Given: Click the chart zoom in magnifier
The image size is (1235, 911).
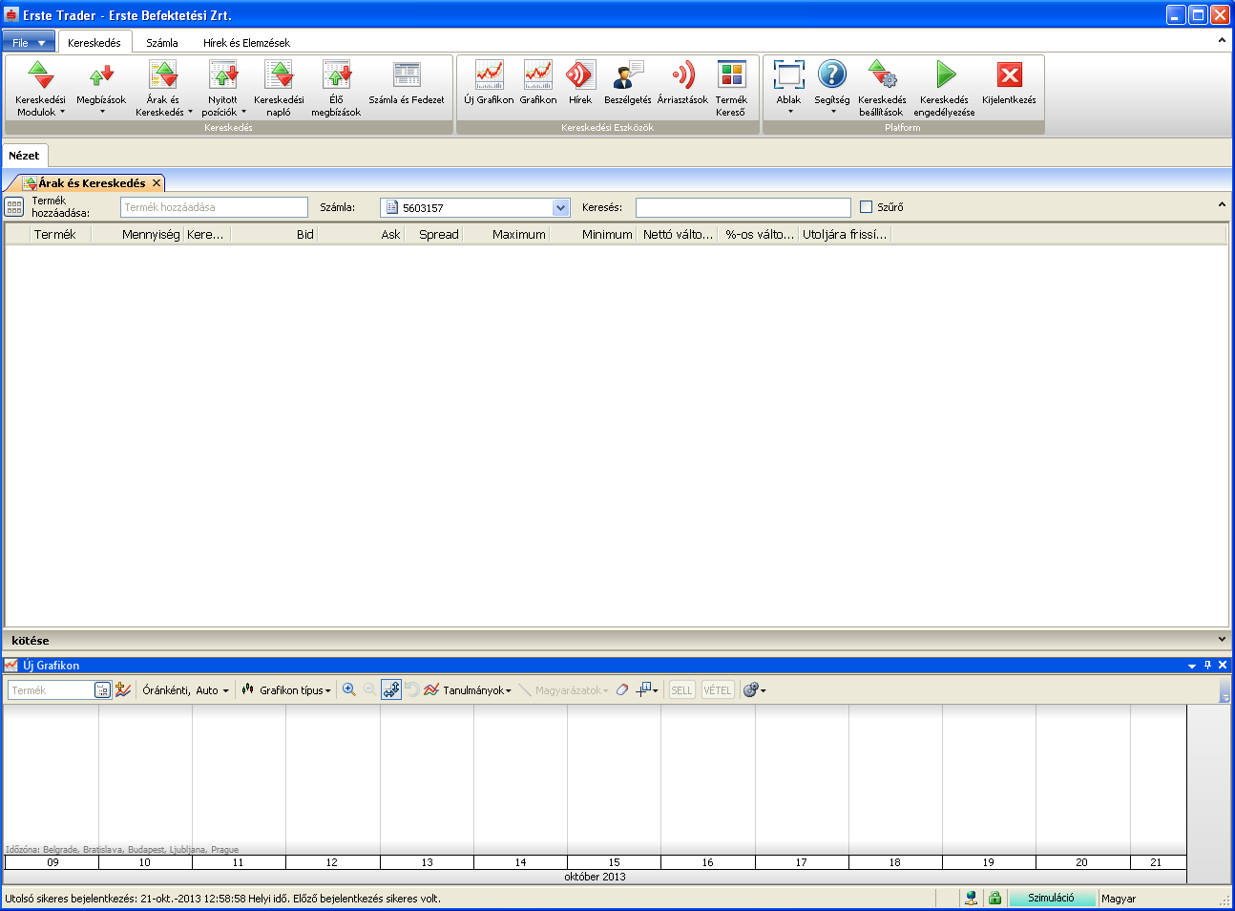Looking at the screenshot, I should pos(349,689).
